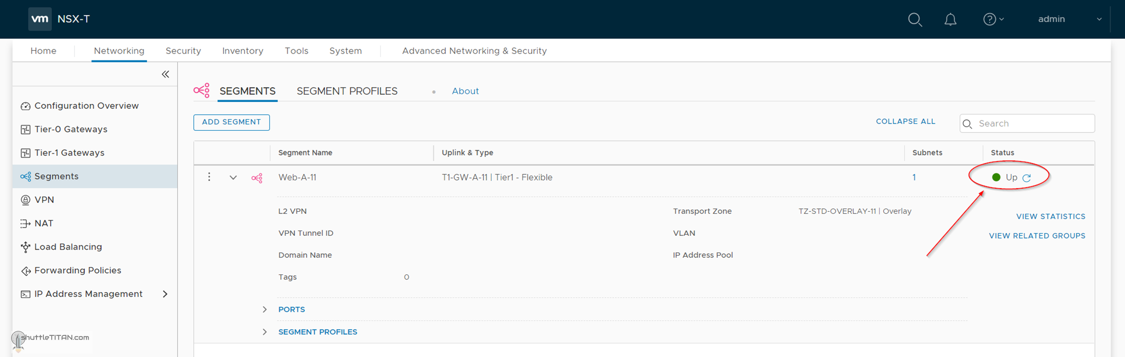The image size is (1125, 357).
Task: Click the ADD SEGMENT button
Action: pyautogui.click(x=231, y=122)
